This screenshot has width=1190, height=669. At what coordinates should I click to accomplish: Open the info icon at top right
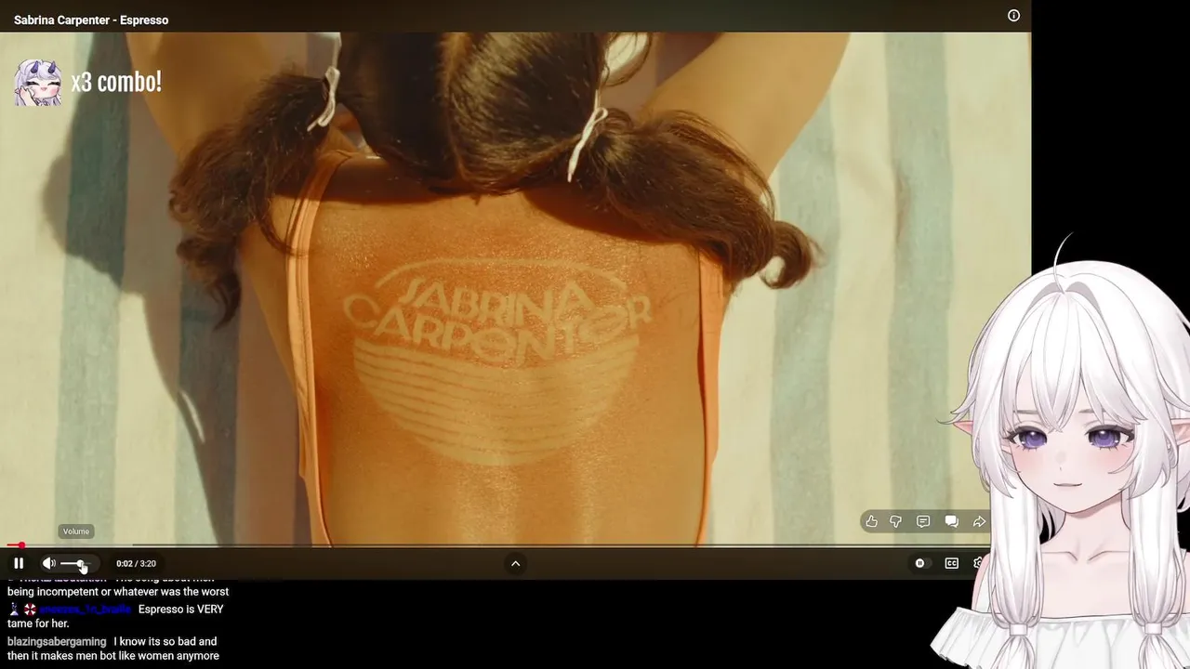coord(1013,16)
